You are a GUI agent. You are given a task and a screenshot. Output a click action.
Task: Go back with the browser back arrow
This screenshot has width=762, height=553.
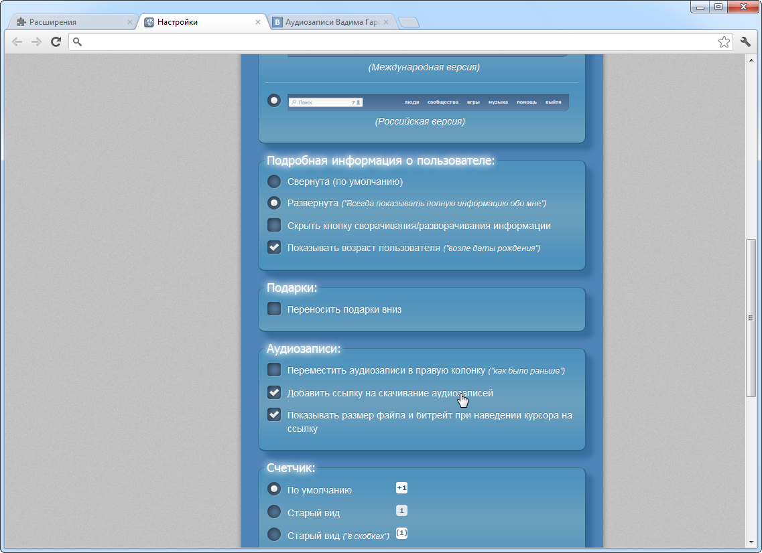click(17, 42)
